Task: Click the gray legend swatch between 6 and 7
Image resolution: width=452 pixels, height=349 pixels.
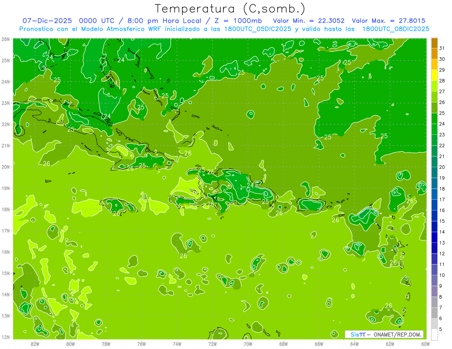Action: (434, 313)
